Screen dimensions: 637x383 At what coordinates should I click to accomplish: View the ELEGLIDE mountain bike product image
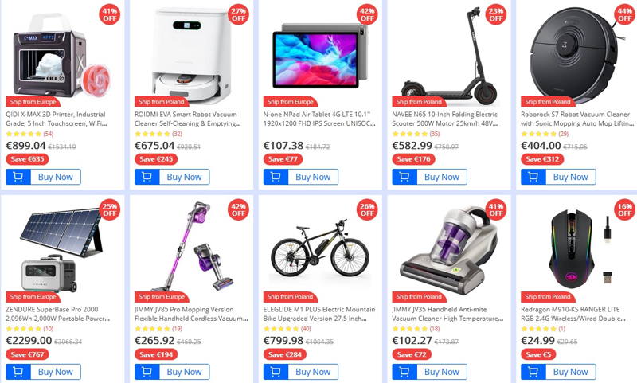coord(320,252)
